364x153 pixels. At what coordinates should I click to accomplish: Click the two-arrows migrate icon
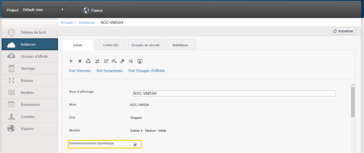(x=97, y=61)
